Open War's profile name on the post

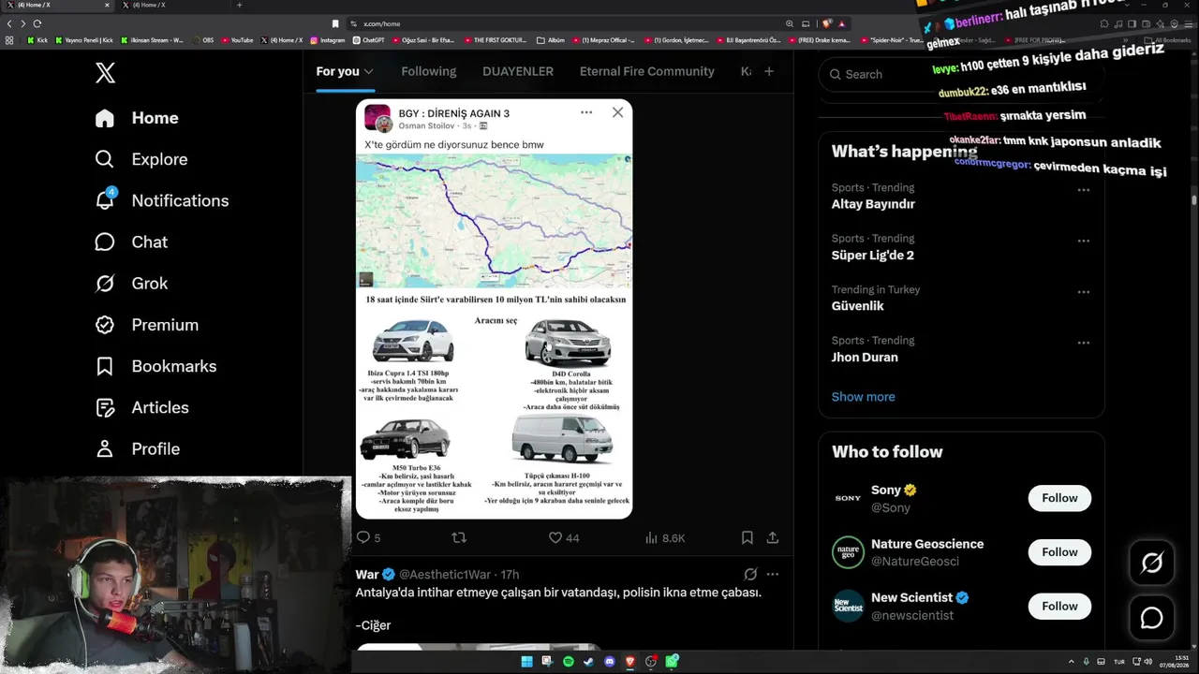click(367, 574)
